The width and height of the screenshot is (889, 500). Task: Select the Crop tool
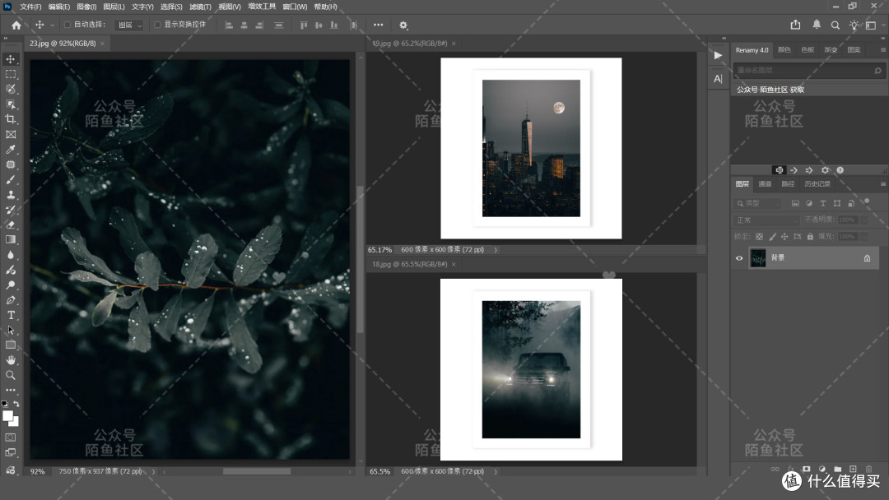(11, 119)
